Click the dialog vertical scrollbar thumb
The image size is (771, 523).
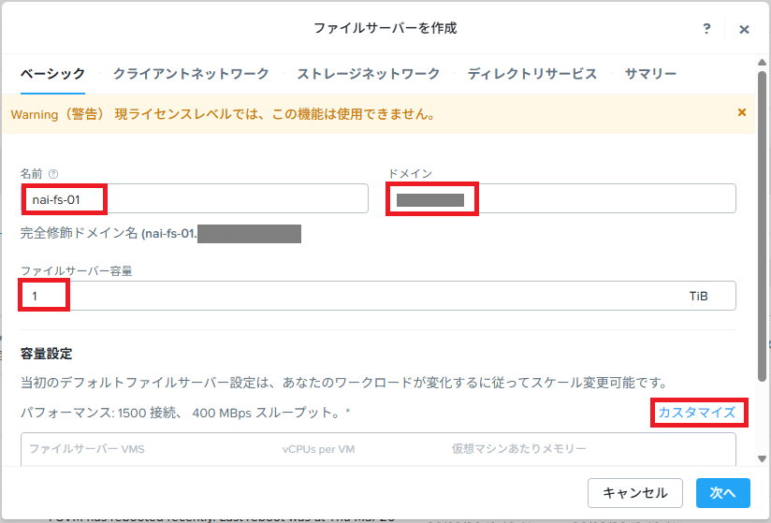click(763, 226)
